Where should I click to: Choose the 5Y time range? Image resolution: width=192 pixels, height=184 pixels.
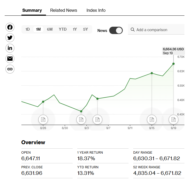[x=85, y=29]
